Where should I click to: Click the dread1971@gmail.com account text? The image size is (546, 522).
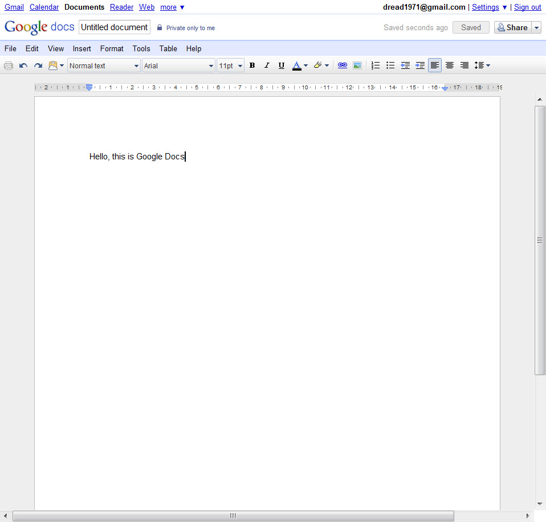pos(424,7)
